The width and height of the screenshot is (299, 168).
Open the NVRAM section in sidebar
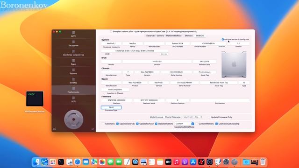(x=73, y=81)
